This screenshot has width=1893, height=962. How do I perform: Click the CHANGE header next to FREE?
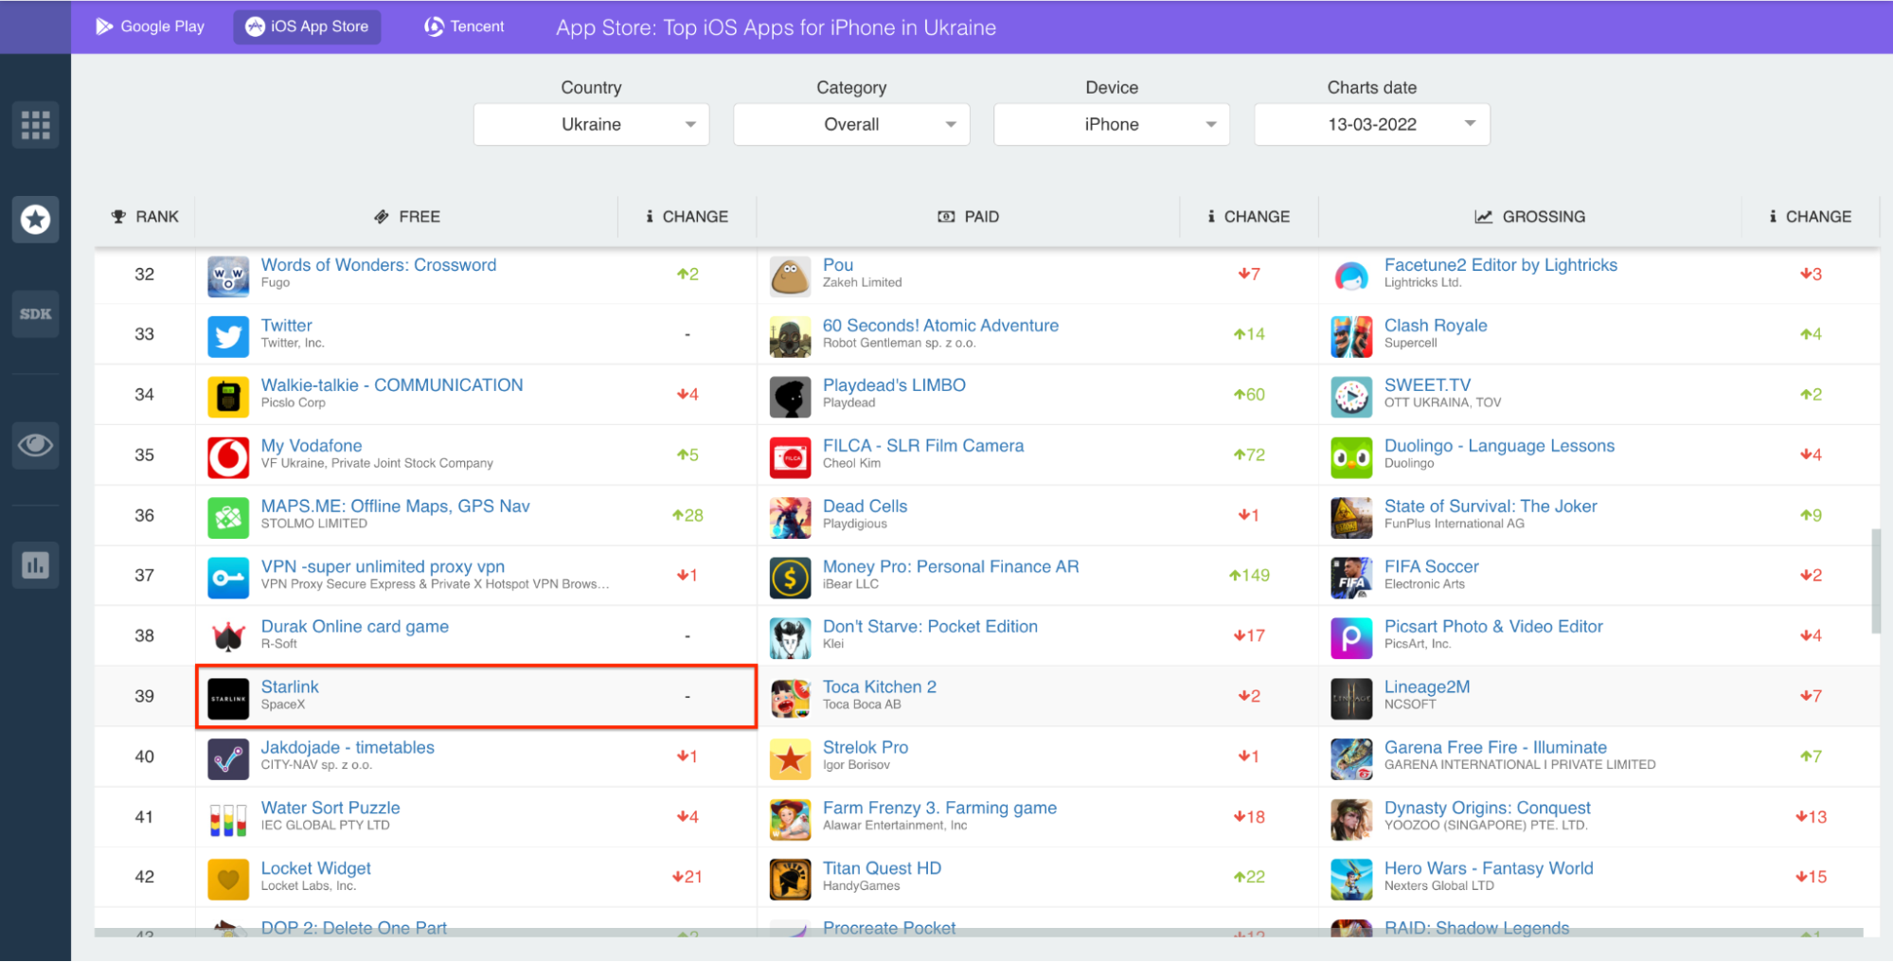click(687, 217)
